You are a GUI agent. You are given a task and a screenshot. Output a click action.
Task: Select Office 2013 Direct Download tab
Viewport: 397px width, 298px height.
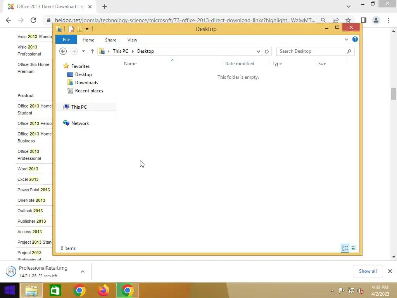pyautogui.click(x=50, y=7)
